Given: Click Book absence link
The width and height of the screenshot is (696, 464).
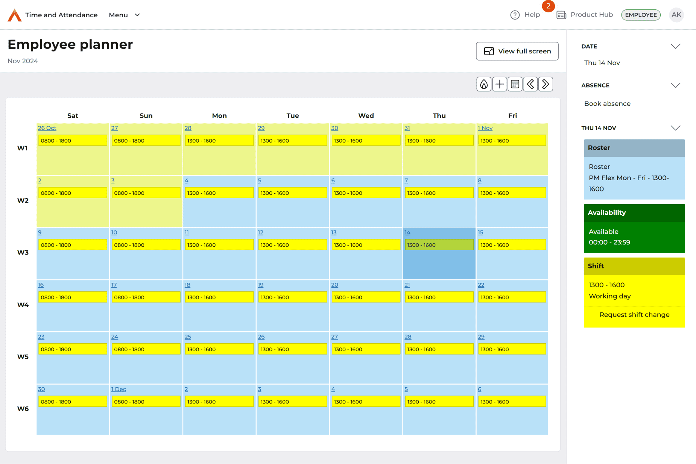Looking at the screenshot, I should (x=607, y=104).
